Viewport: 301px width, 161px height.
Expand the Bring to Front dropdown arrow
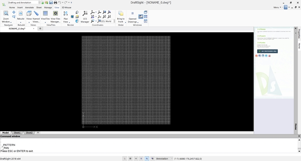[125, 22]
